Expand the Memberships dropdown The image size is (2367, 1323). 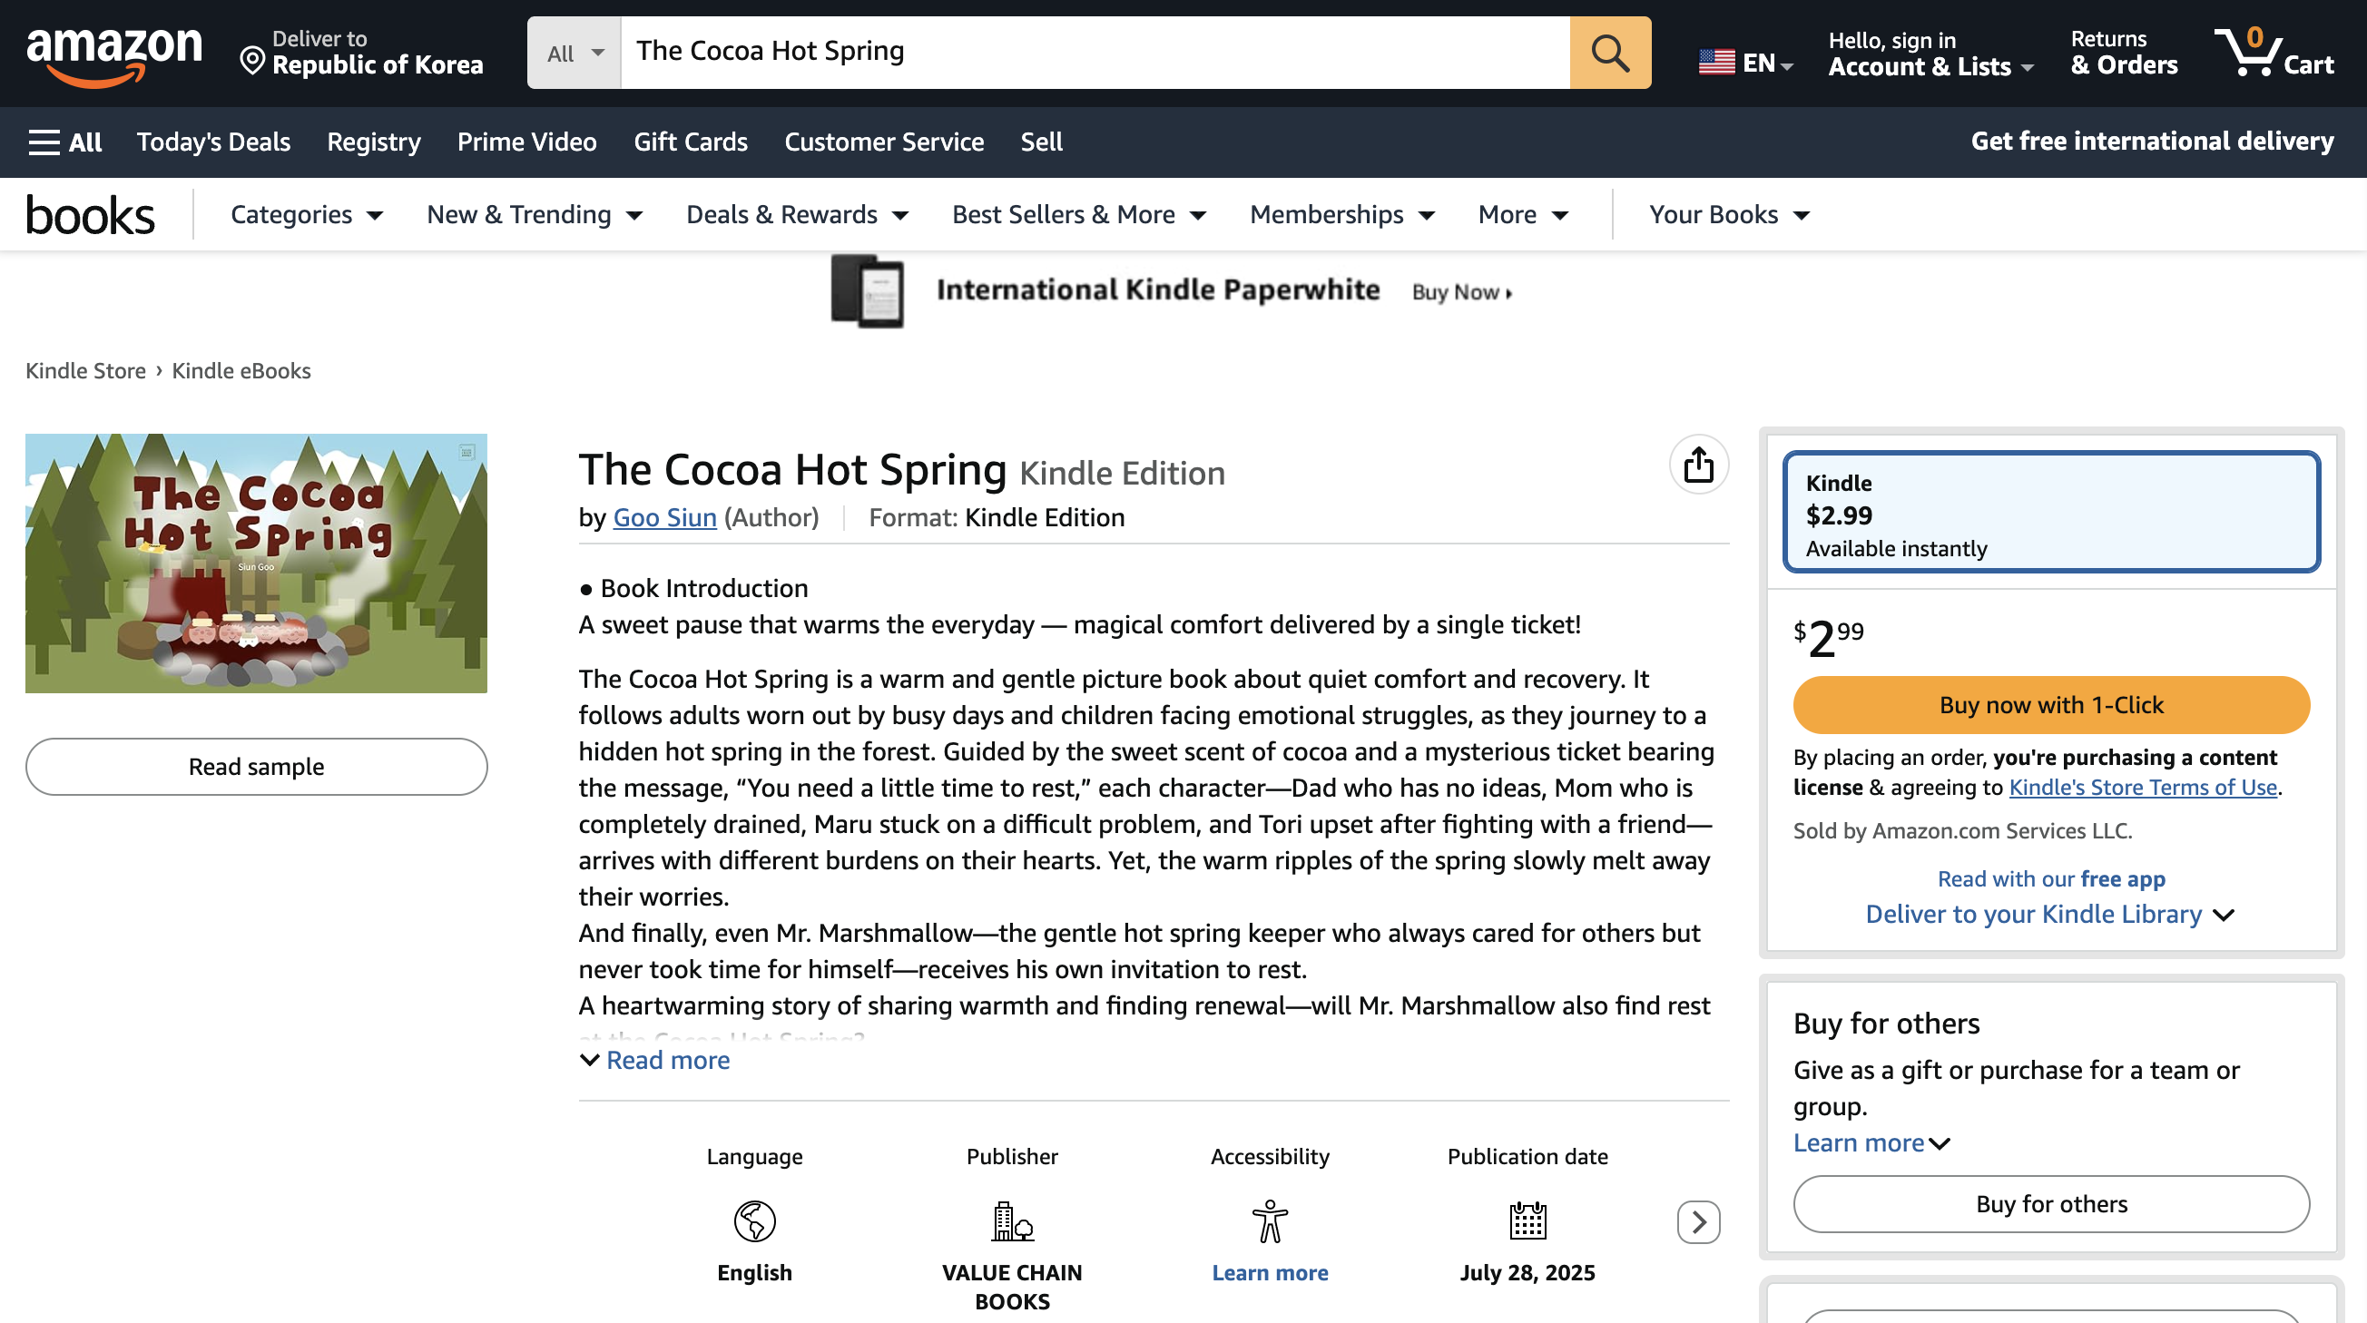1342,215
